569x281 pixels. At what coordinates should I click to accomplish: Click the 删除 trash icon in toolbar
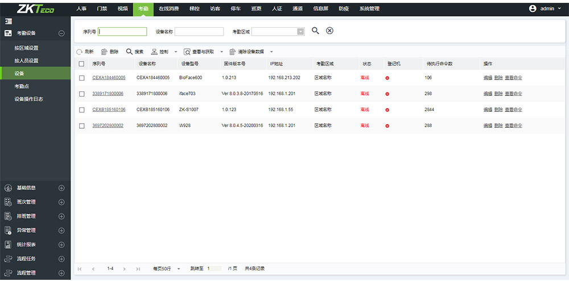point(104,52)
